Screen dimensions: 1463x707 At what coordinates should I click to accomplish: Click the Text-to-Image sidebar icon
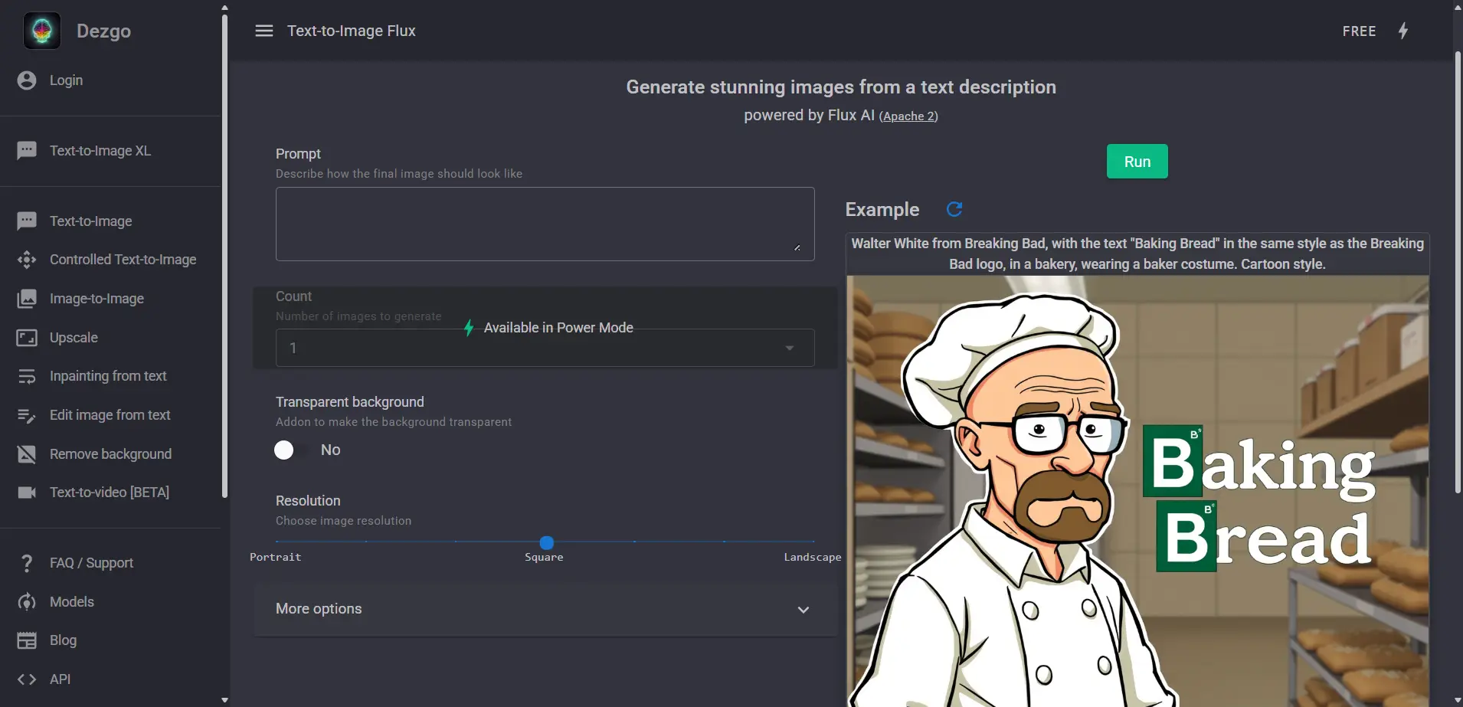pyautogui.click(x=27, y=221)
